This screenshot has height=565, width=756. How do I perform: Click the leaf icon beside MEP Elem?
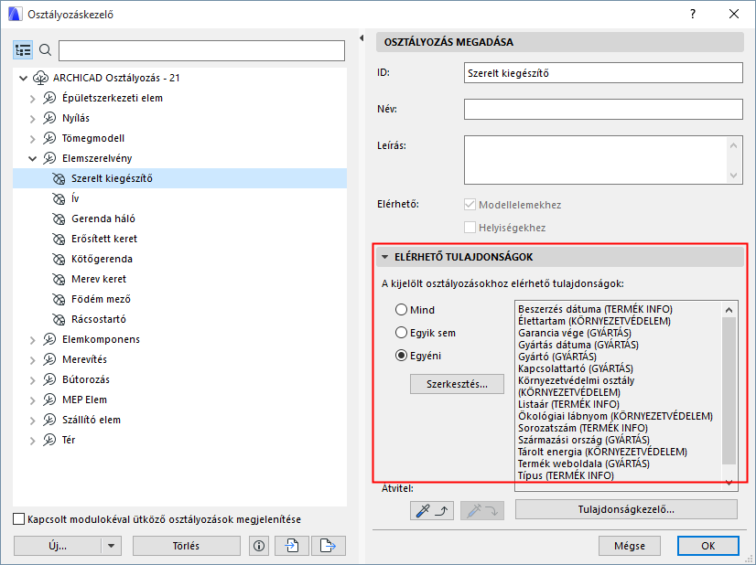(x=49, y=400)
